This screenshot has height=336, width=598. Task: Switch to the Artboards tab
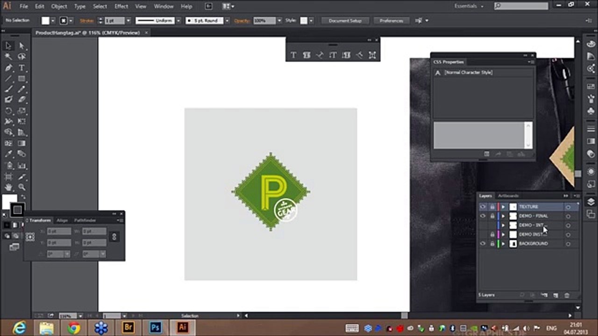tap(508, 196)
